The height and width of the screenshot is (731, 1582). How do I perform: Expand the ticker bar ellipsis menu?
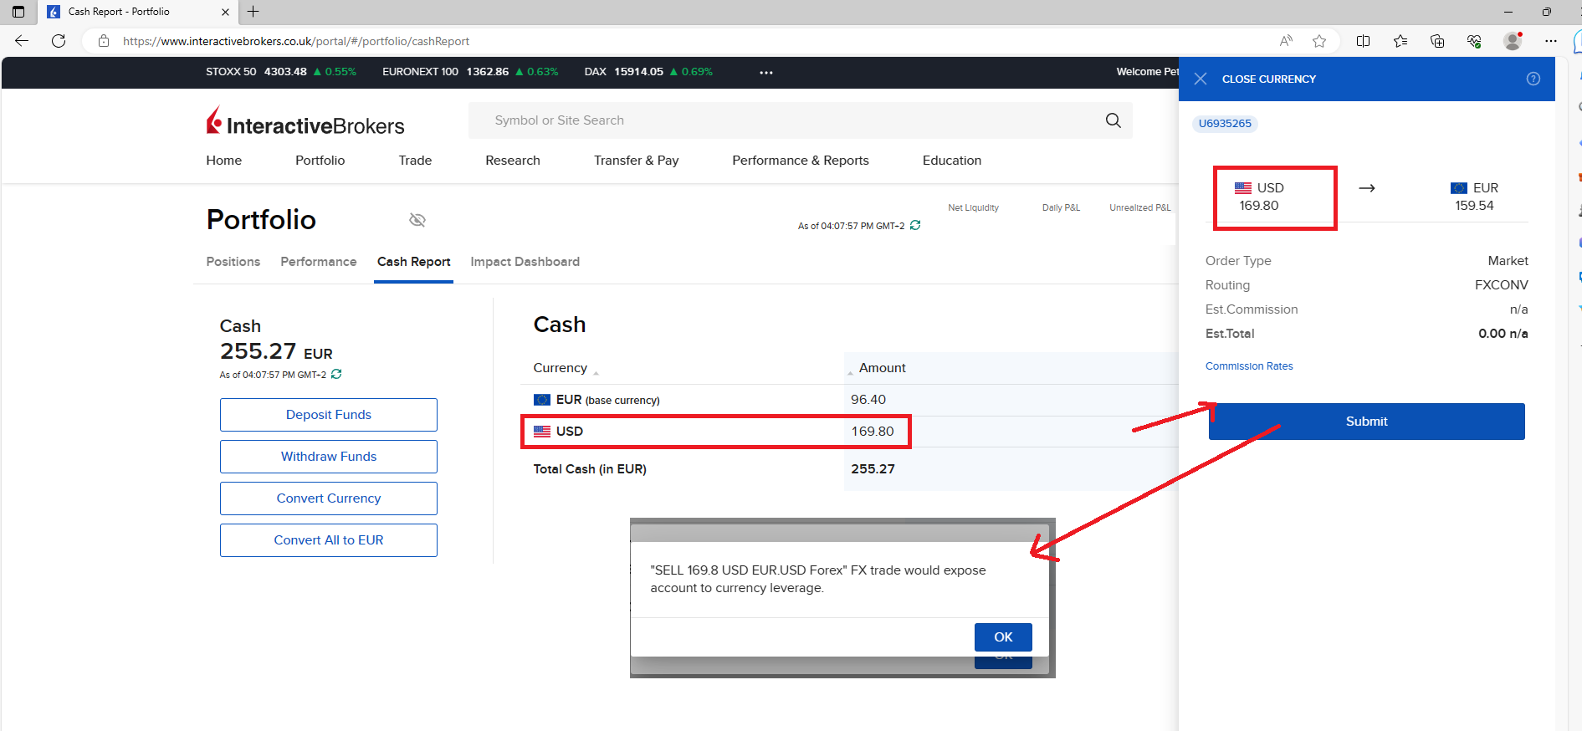point(765,72)
